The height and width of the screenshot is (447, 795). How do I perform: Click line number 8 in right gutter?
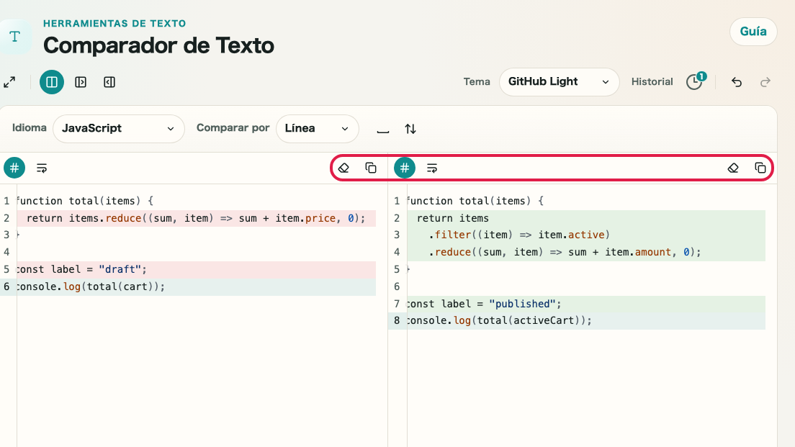(397, 321)
